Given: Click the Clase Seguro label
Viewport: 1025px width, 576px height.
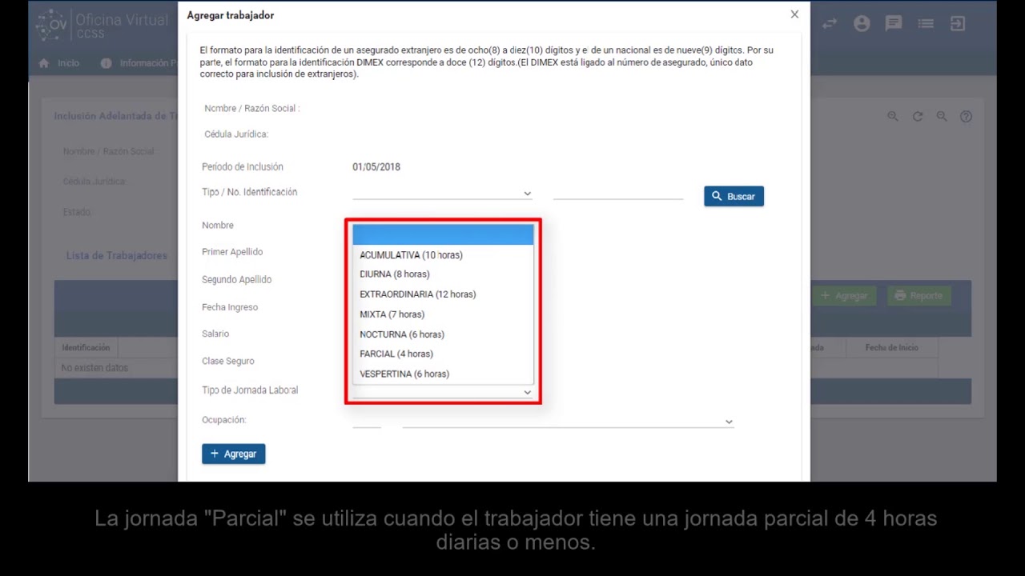Looking at the screenshot, I should click(228, 362).
